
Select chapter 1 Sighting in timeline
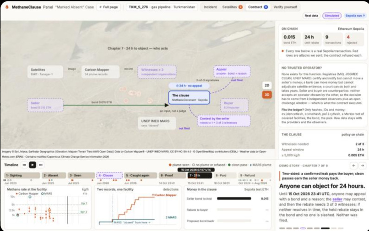coord(22,176)
